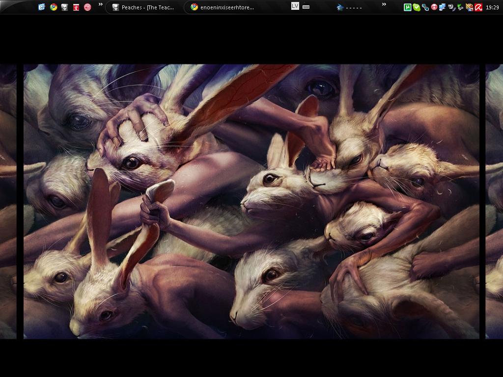
Task: Switch to Peaches foobar2000 taskbar window
Action: pyautogui.click(x=144, y=7)
